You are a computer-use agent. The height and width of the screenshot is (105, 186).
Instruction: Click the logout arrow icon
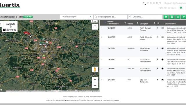pos(181,8)
